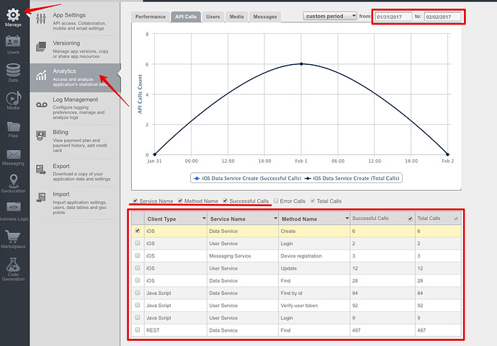Switch to the Users analytics tab
Viewport: 497px width, 346px height.
tap(212, 17)
